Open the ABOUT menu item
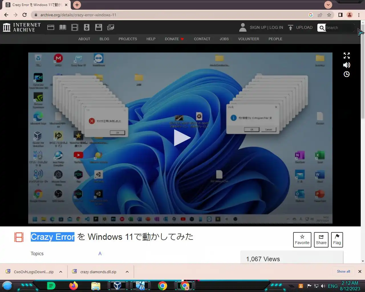Viewport: 365px width, 292px height. click(x=84, y=39)
